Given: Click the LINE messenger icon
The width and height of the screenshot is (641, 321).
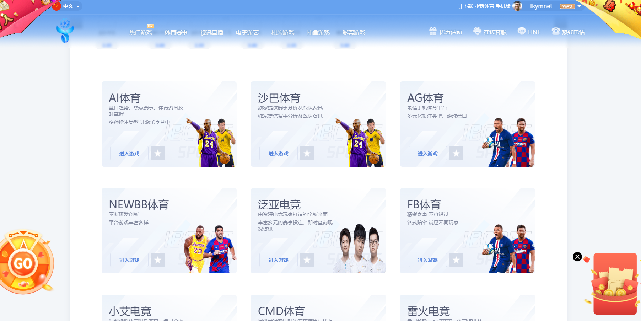Looking at the screenshot, I should (x=521, y=31).
